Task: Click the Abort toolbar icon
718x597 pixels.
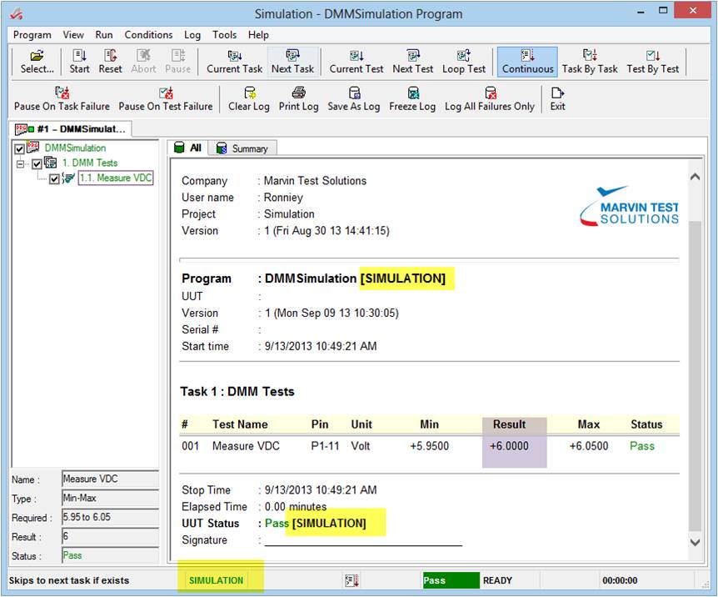Action: [x=143, y=62]
